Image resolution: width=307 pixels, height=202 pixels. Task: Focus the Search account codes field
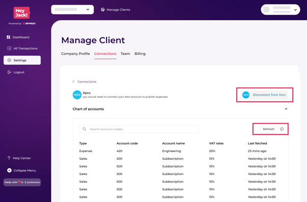click(138, 129)
